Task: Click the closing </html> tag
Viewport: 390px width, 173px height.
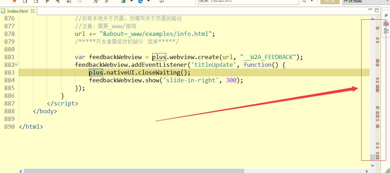Action: 31,127
